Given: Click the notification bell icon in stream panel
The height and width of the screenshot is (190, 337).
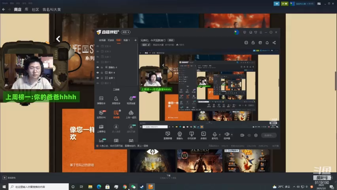Looking at the screenshot, I should [267, 43].
